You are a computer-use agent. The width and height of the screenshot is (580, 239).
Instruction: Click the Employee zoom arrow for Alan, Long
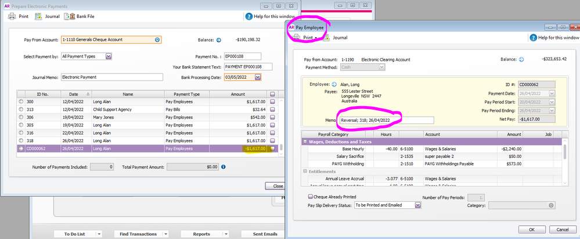pos(334,84)
